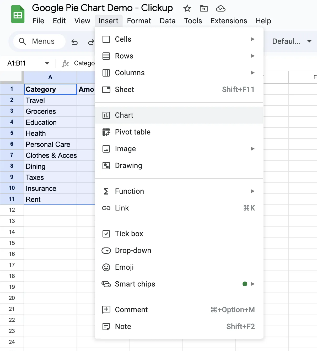Click the Note icon
The height and width of the screenshot is (351, 317).
[x=106, y=327]
